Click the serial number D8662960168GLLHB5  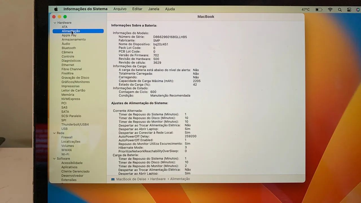[170, 37]
